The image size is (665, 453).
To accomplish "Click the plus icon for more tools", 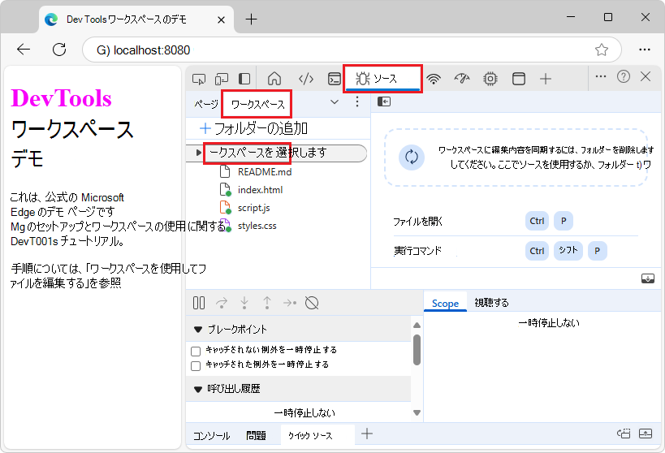I will (546, 79).
